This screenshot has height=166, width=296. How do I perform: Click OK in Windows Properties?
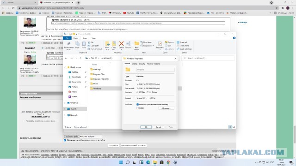[146, 127]
